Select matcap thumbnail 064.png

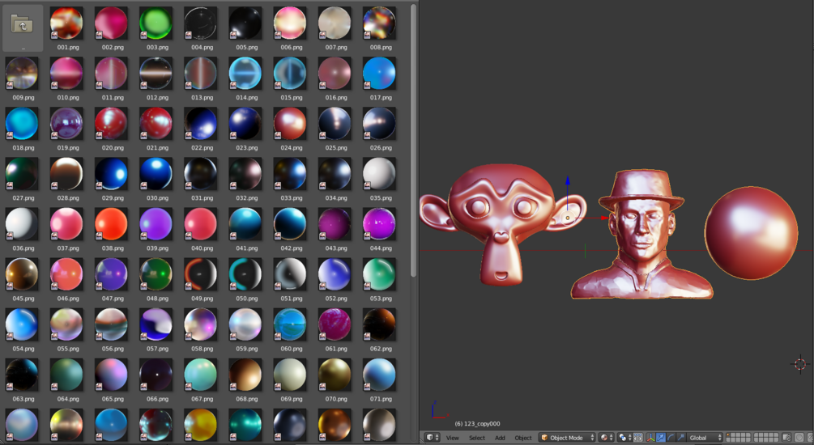(66, 375)
